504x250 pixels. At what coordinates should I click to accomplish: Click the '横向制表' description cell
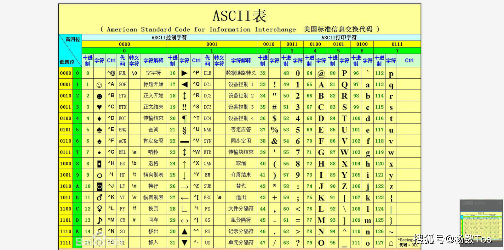[153, 175]
